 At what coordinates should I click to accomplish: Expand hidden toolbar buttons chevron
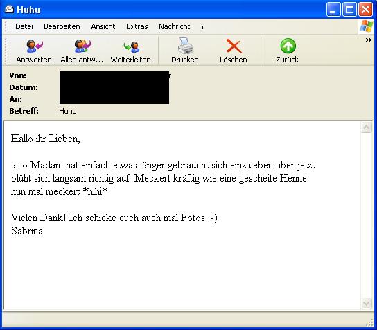[369, 40]
